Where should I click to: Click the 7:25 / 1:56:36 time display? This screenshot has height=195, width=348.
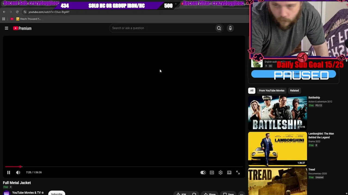point(34,173)
